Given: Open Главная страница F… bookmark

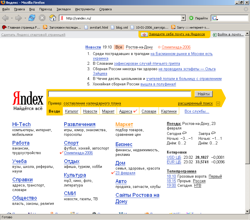Looking at the screenshot, I should click(x=21, y=27).
